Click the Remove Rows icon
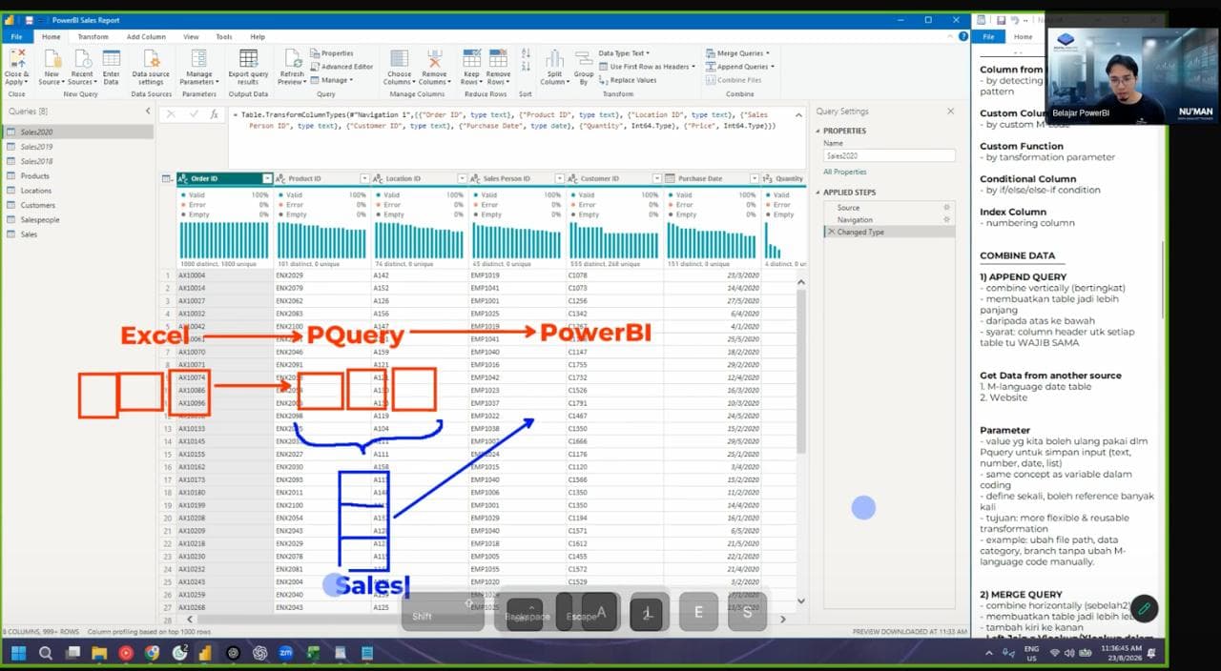The height and width of the screenshot is (671, 1221). [x=498, y=59]
